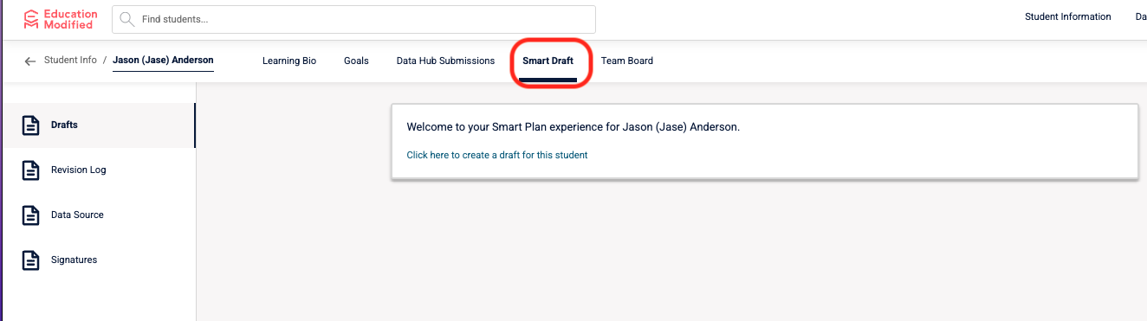Switch to the Learning Bio tab

coord(289,61)
